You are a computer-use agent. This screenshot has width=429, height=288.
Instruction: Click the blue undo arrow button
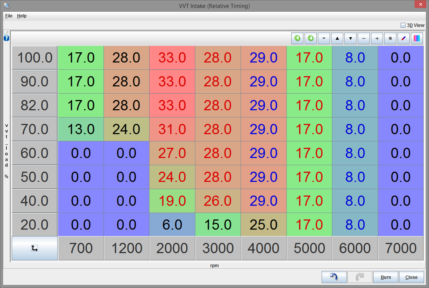coord(334,277)
